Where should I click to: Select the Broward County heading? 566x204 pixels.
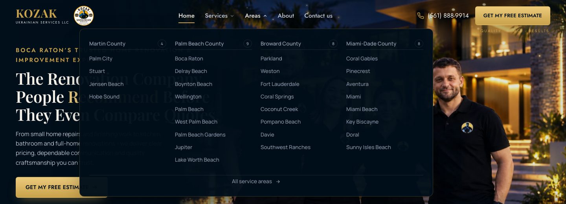[281, 44]
